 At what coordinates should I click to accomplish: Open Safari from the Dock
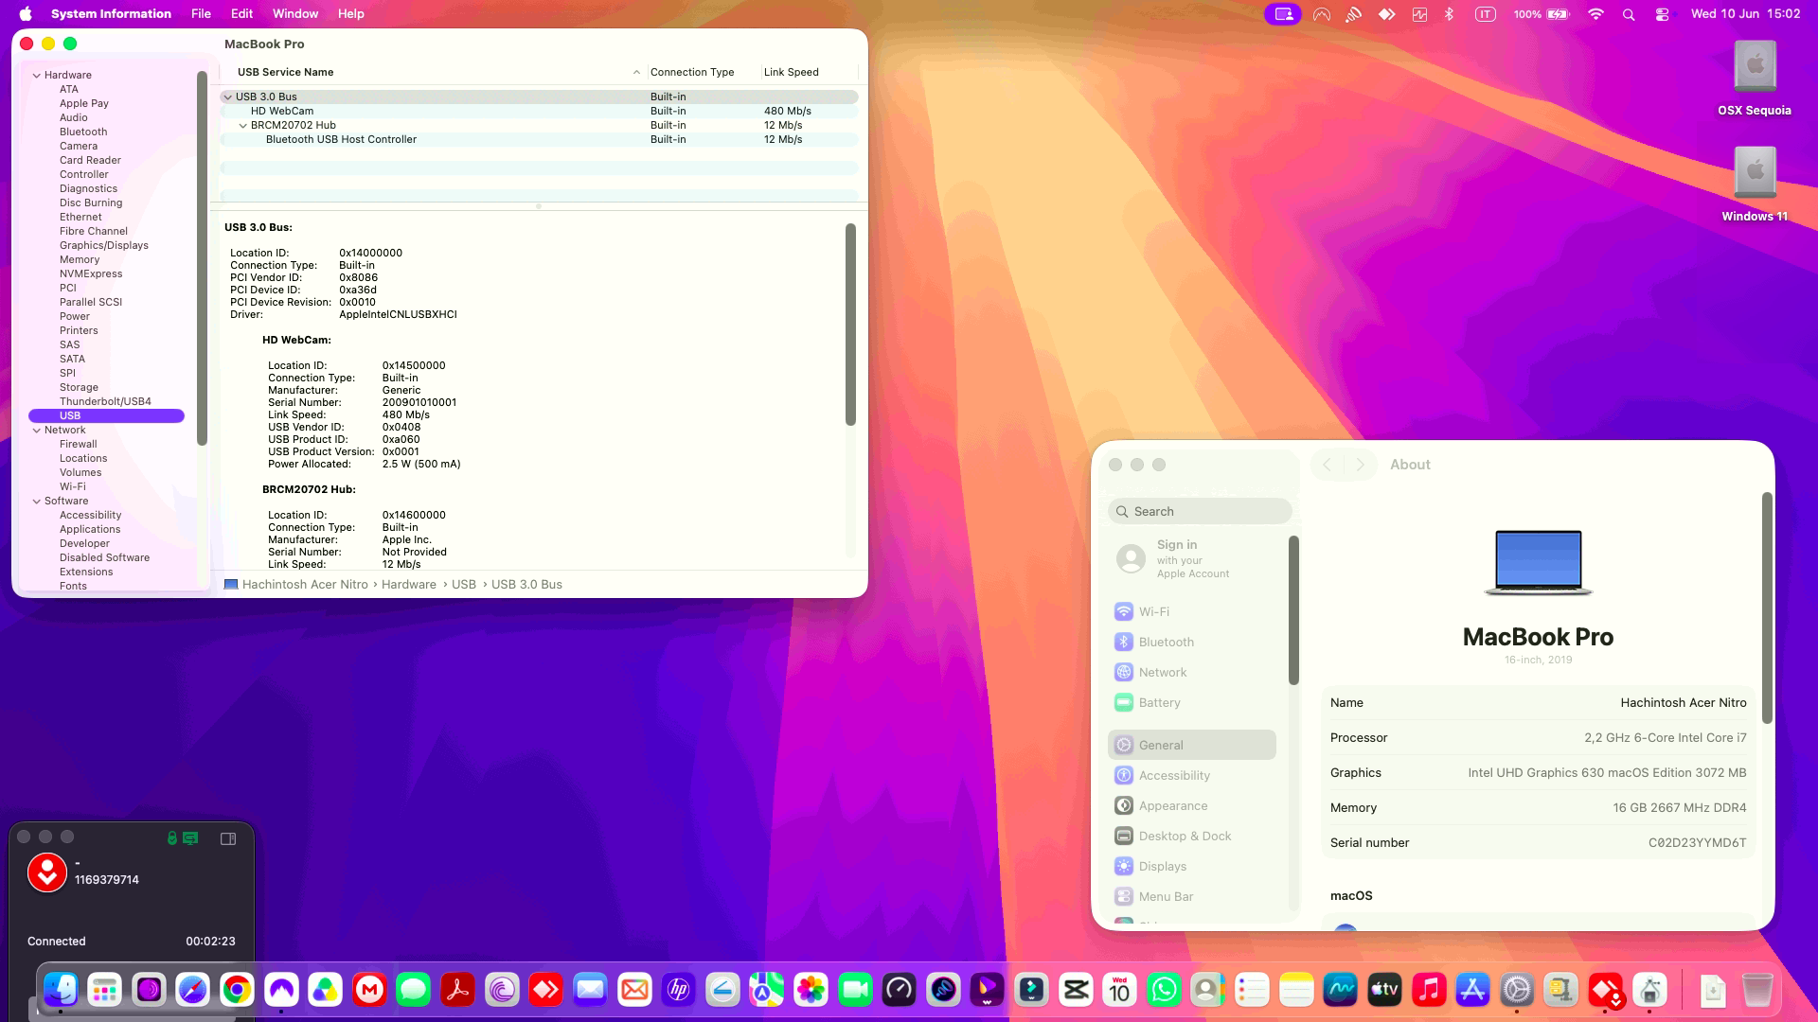193,990
